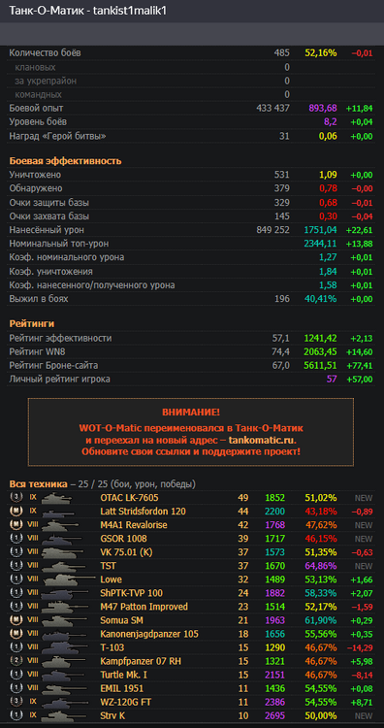The height and width of the screenshot is (728, 384).
Task: Select the ShPTK-TVP 100 tank name
Action: pyautogui.click(x=131, y=593)
